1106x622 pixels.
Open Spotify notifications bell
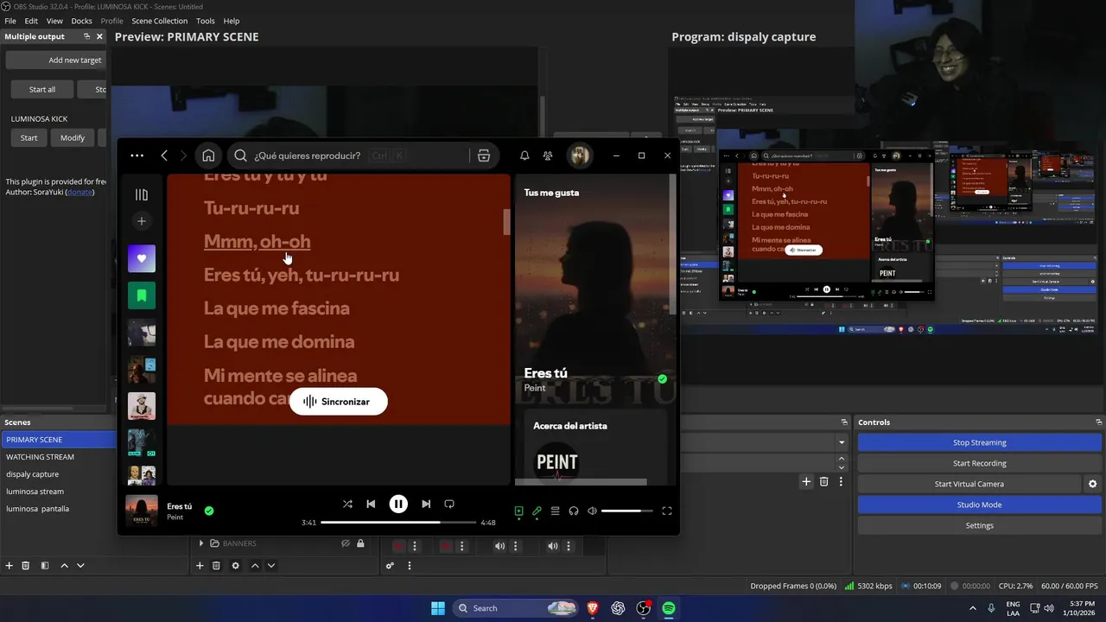pos(524,155)
